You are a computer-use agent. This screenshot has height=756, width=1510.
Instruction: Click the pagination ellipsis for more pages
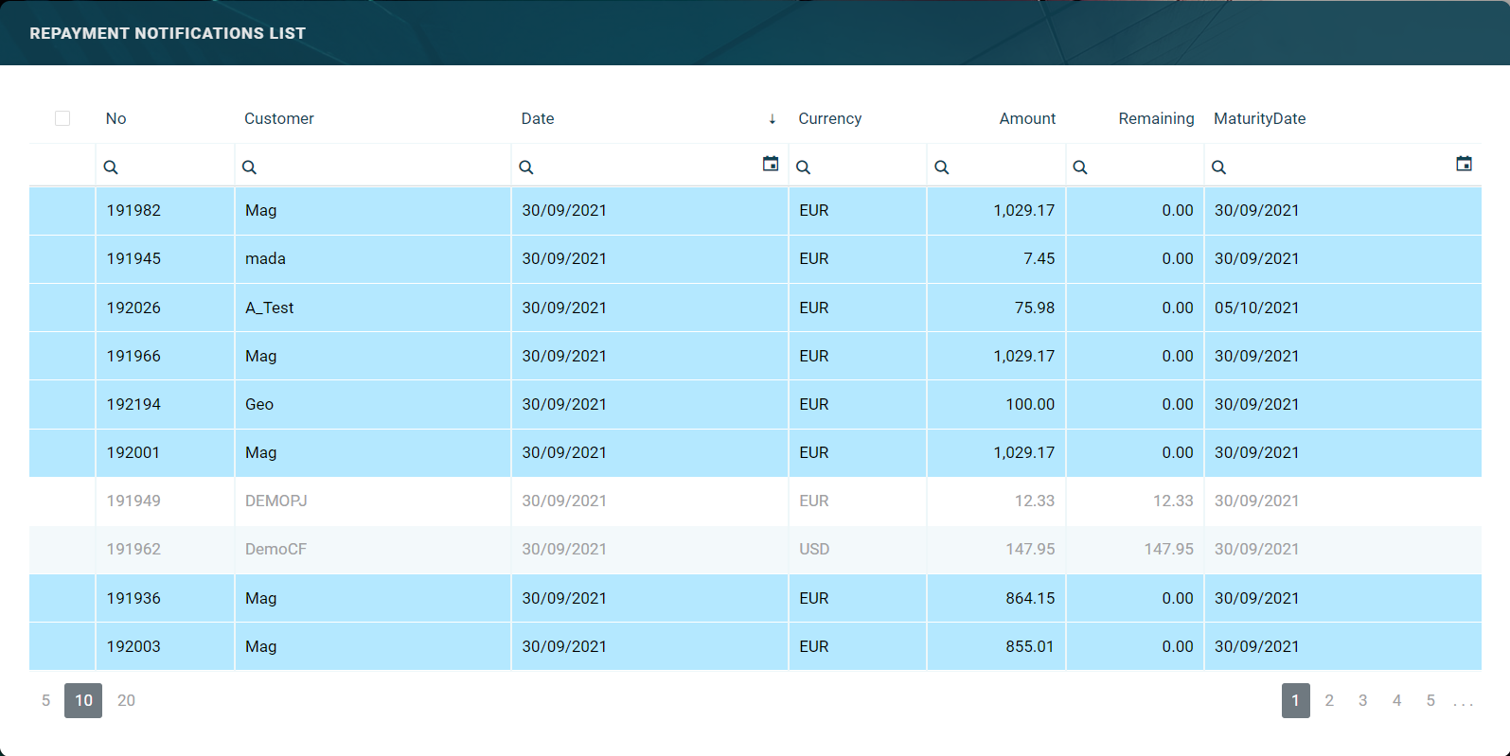coord(1464,701)
